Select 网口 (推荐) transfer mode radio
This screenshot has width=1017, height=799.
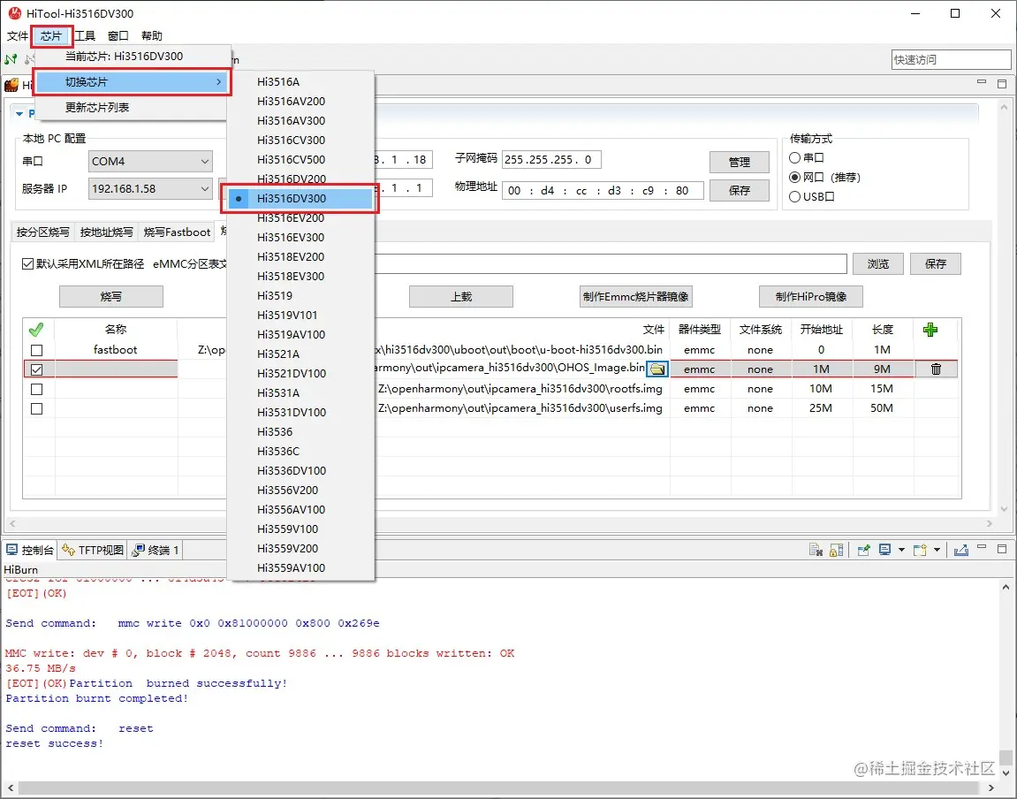point(794,177)
